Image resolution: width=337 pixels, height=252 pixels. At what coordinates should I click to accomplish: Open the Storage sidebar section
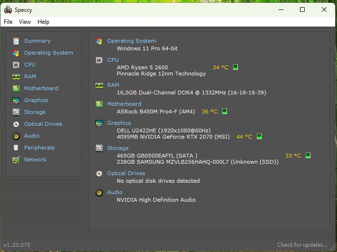[35, 112]
